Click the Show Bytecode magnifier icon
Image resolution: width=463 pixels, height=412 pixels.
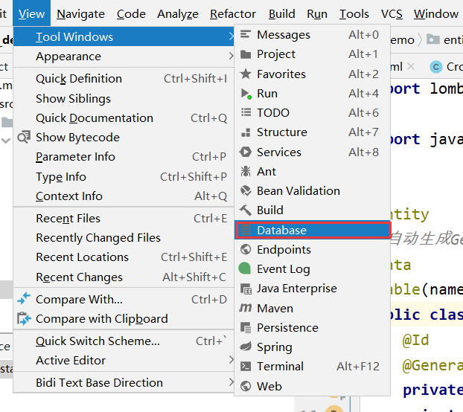click(24, 137)
